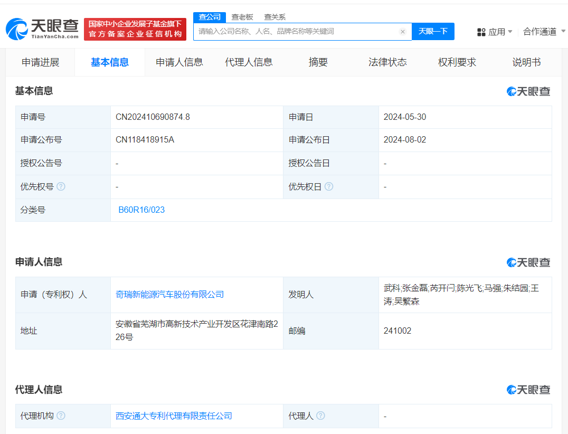
Task: Open the 应用 grid icon
Action: [481, 32]
